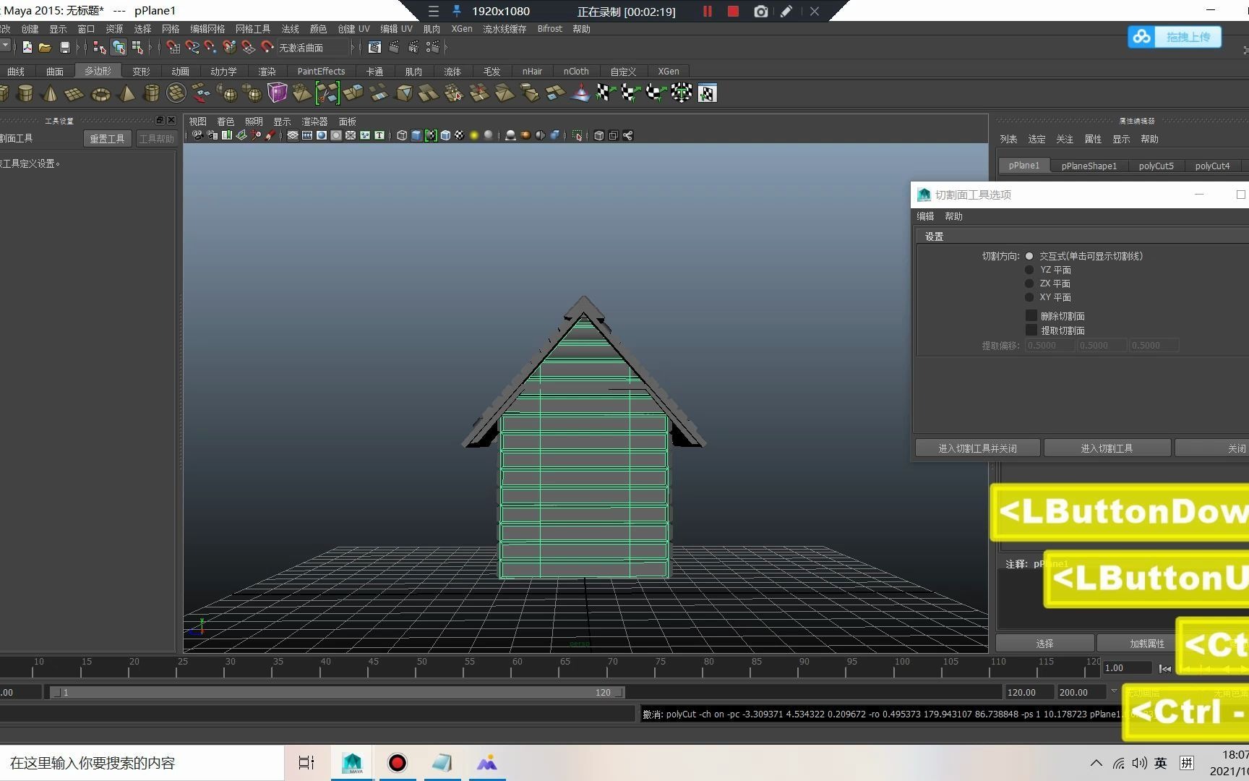Toggle the Film Gate viewport icon
This screenshot has width=1249, height=781.
tap(307, 135)
